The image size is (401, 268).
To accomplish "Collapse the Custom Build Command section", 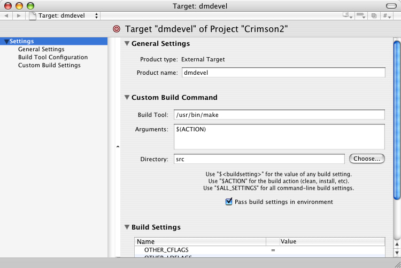I will 127,98.
